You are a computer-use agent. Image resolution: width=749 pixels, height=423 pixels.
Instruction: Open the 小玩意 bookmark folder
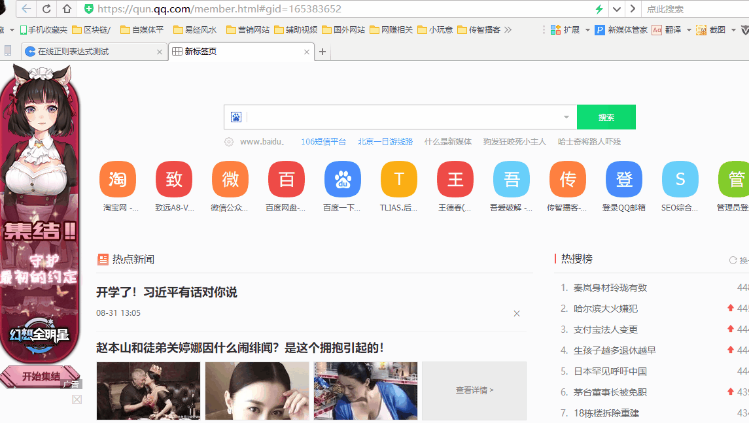coord(435,29)
